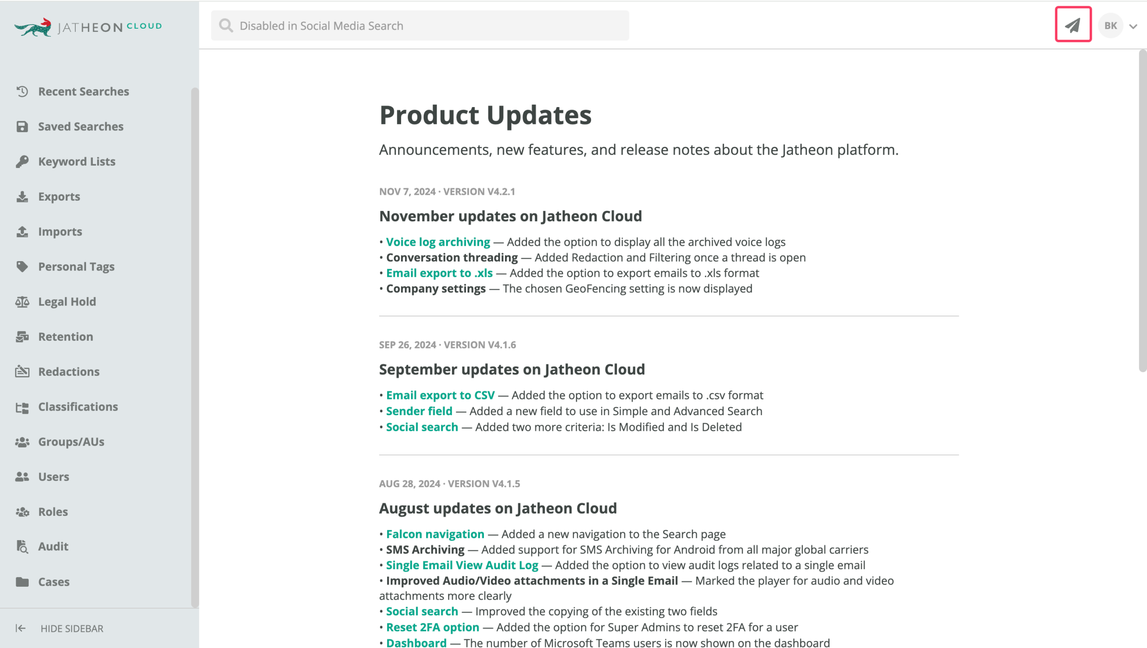
Task: Click the Legal Hold scales icon
Action: (22, 302)
